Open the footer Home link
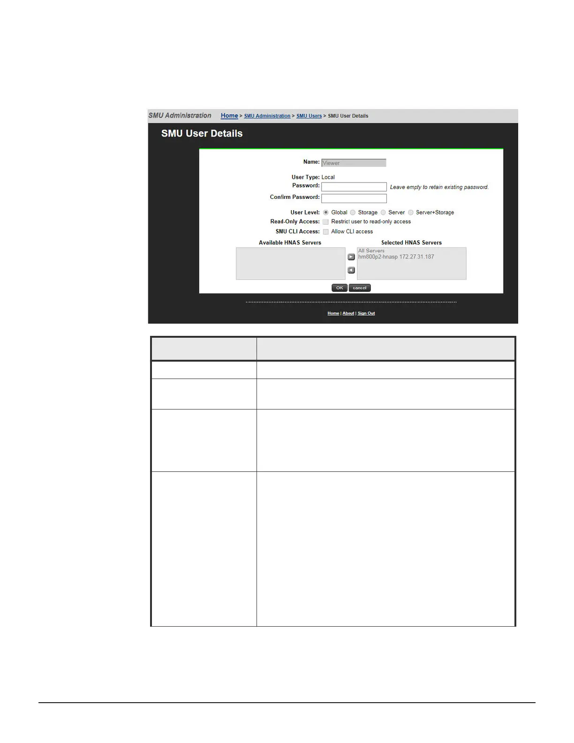Image resolution: width=574 pixels, height=743 pixels. coord(333,313)
